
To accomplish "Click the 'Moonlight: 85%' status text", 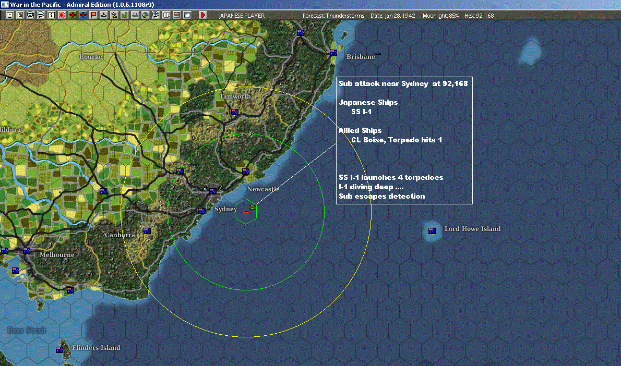I will [440, 16].
